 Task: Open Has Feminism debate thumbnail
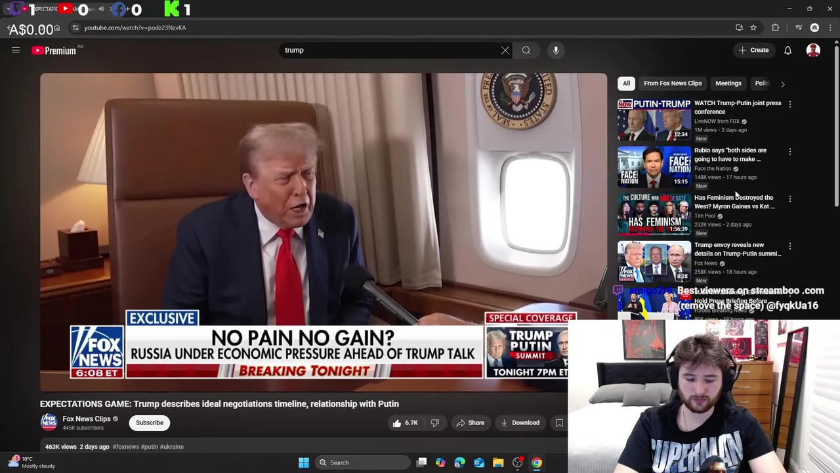[654, 214]
